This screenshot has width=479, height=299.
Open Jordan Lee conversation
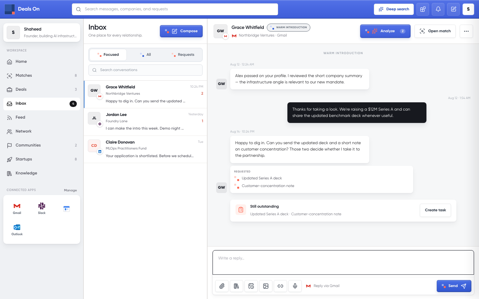pyautogui.click(x=145, y=122)
